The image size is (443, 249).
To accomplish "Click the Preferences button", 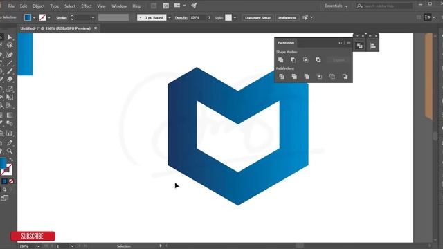I will coord(287,18).
